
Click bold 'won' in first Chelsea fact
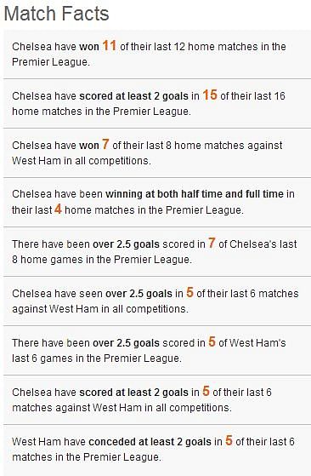coord(89,47)
